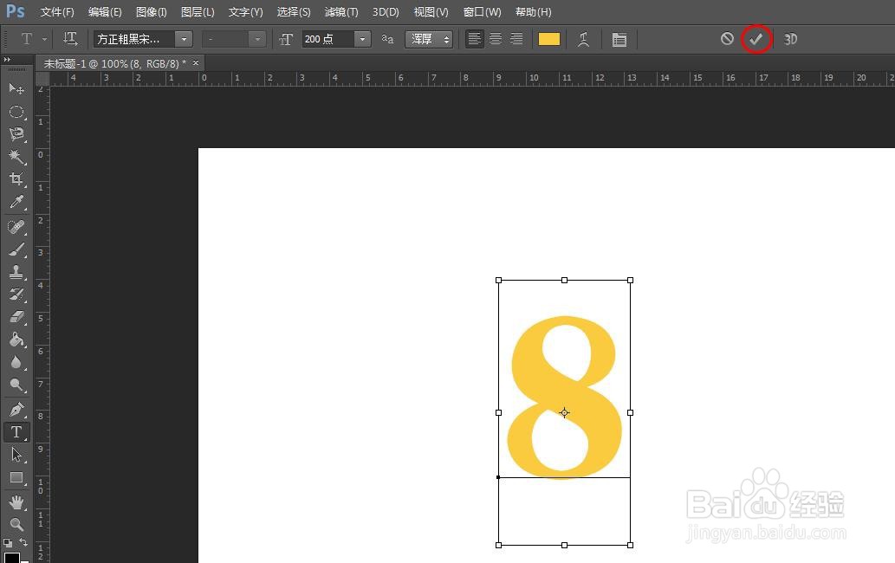Open the 选择(S) menu
Screen dimensions: 895x563
[x=294, y=11]
